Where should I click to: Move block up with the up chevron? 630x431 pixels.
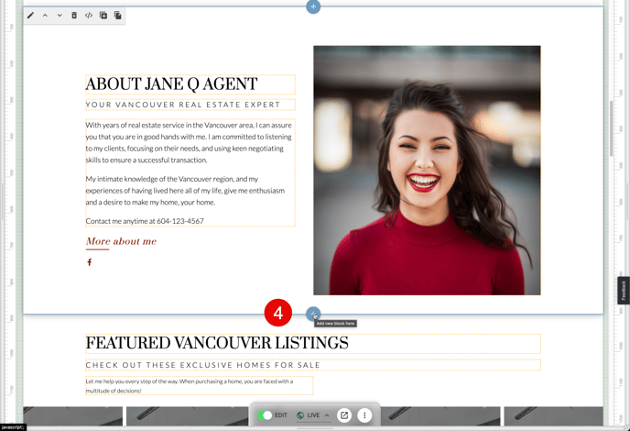pos(45,16)
